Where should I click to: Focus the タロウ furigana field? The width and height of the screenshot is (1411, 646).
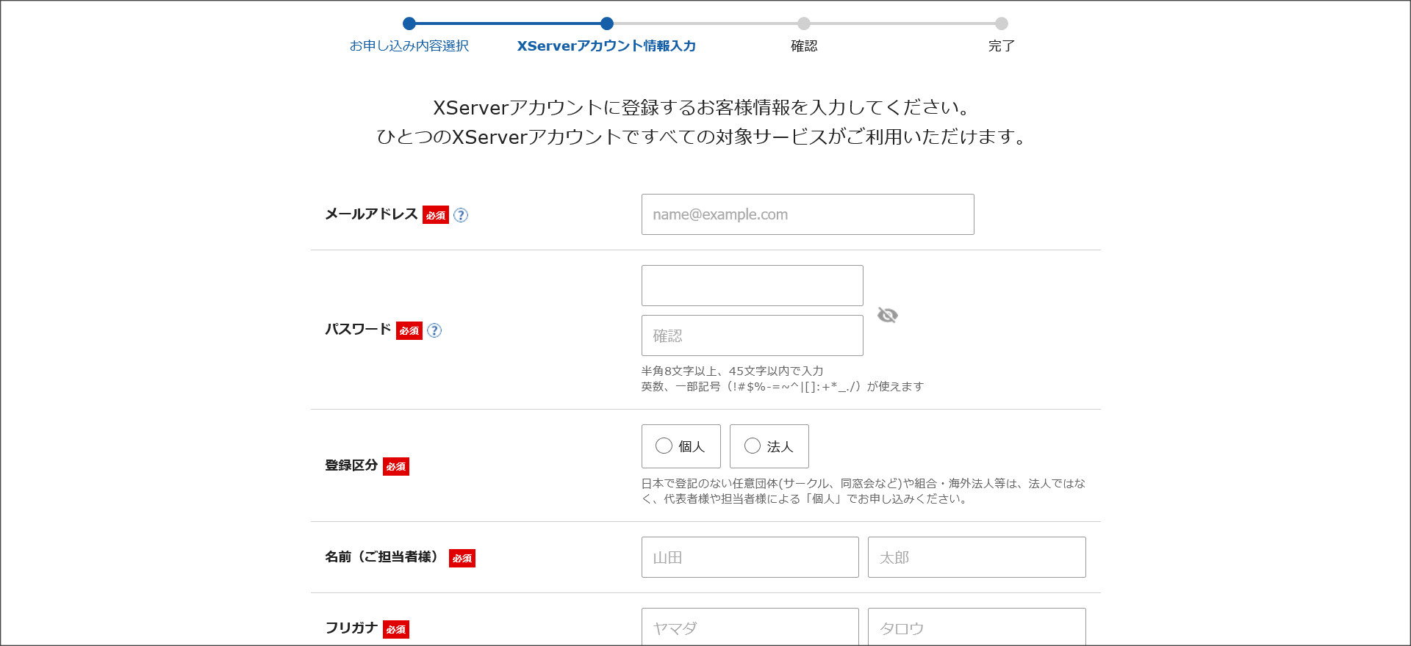(977, 627)
